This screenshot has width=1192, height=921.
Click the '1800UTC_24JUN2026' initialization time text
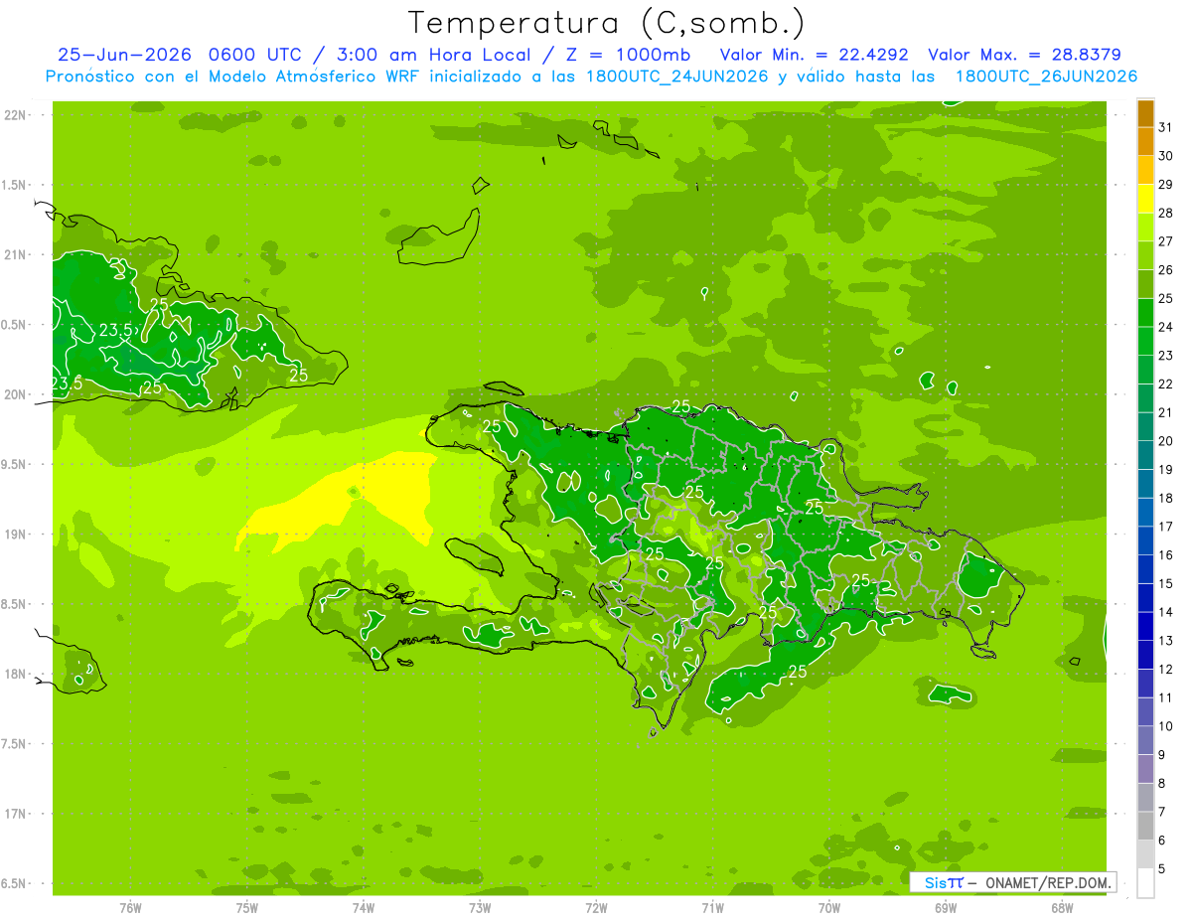[x=677, y=77]
